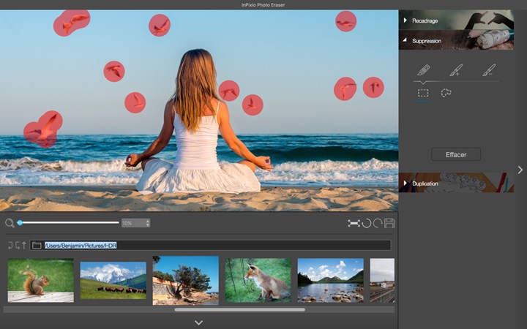Viewport: 527px width, 329px height.
Task: Click the Effacer button
Action: click(455, 154)
